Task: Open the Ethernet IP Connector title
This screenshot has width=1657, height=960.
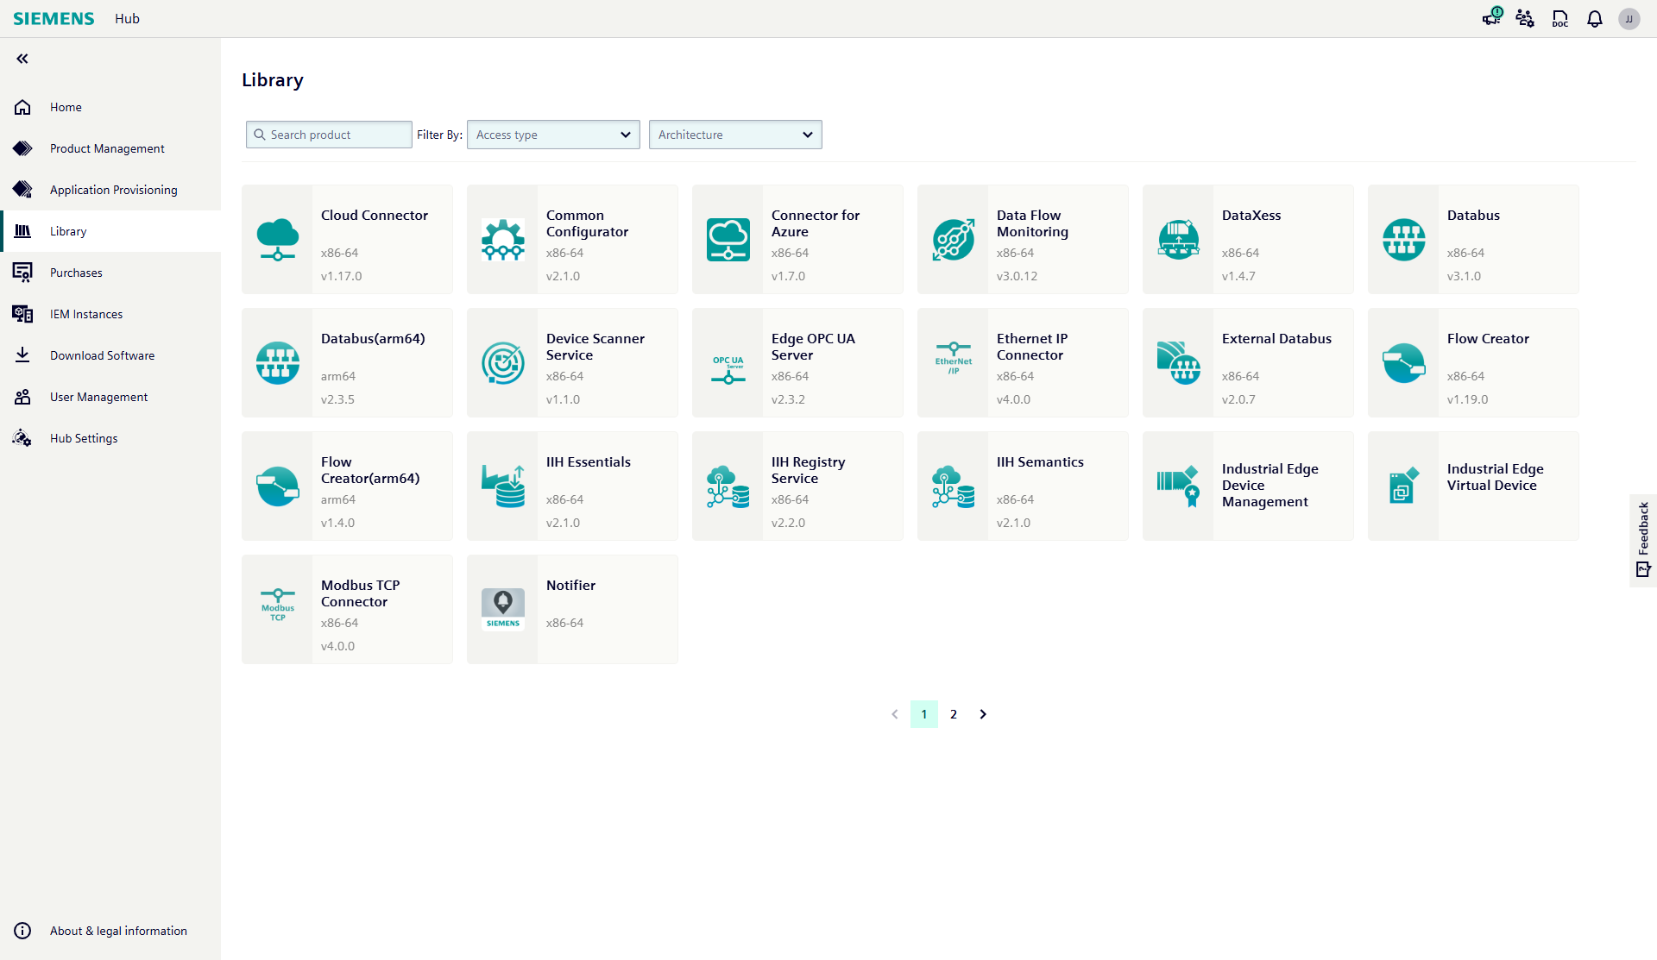Action: [1032, 347]
